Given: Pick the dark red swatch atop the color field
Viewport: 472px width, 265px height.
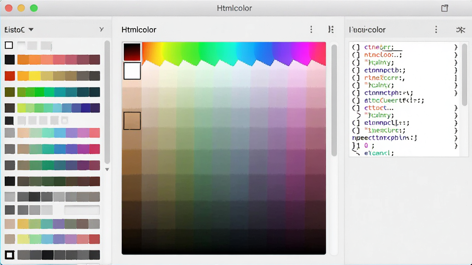Looking at the screenshot, I should coord(132,52).
